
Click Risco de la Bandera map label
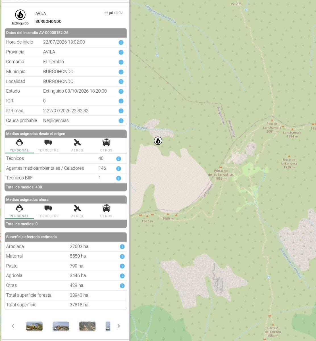(289, 163)
